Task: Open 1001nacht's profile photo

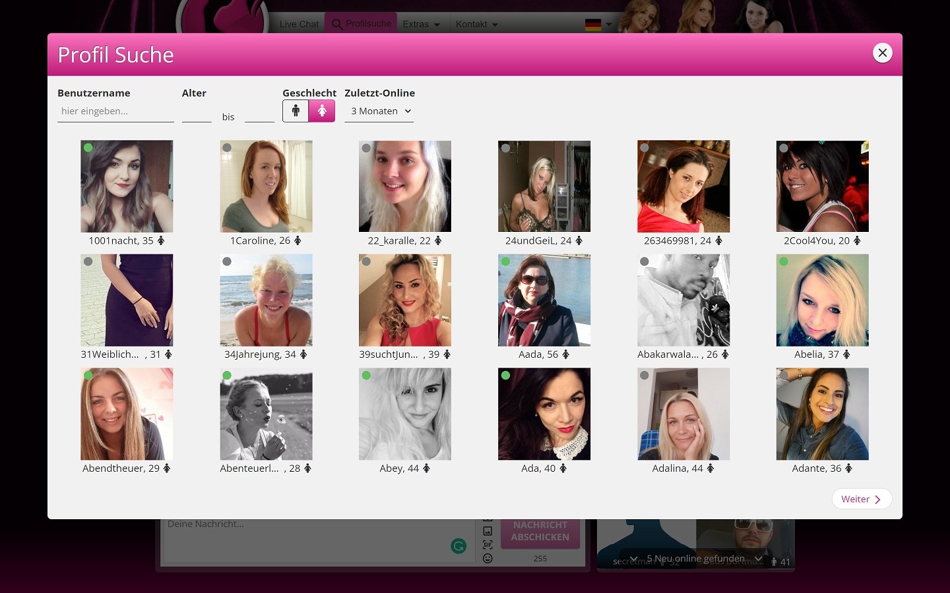Action: (x=127, y=186)
